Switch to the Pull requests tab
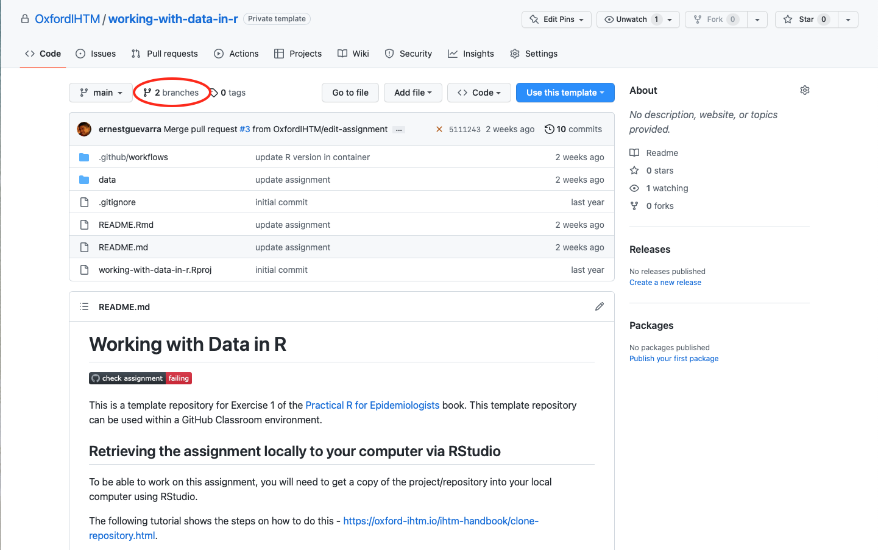The image size is (878, 550). (x=165, y=54)
